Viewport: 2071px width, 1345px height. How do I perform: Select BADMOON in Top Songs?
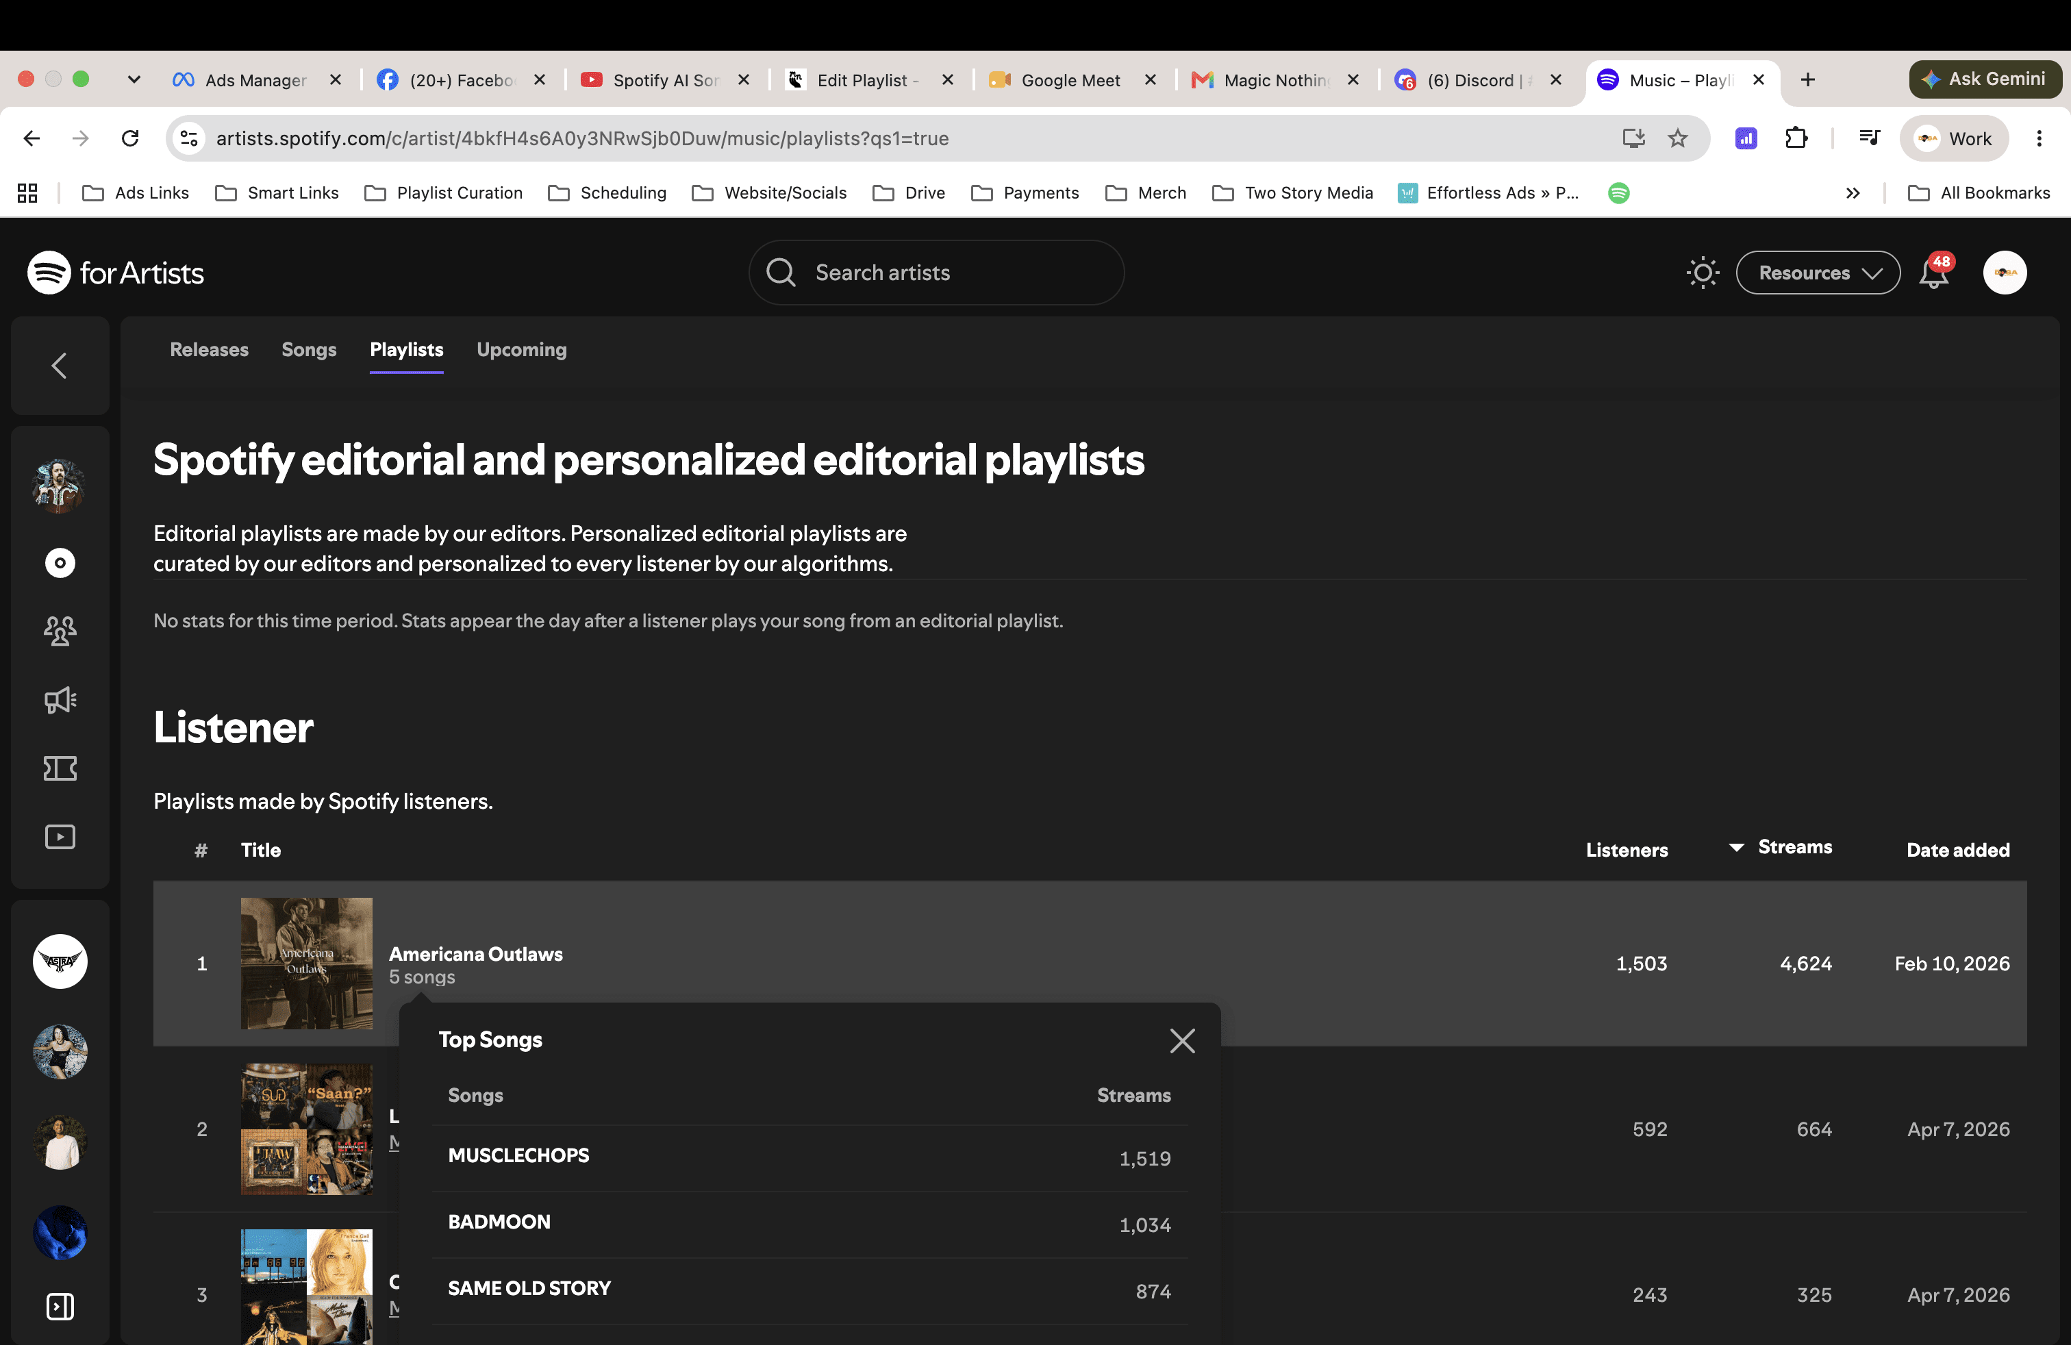[x=499, y=1222]
